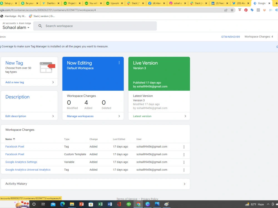Viewport: 278px width, 208px height.
Task: Show hidden system tray icons
Action: tap(268, 204)
